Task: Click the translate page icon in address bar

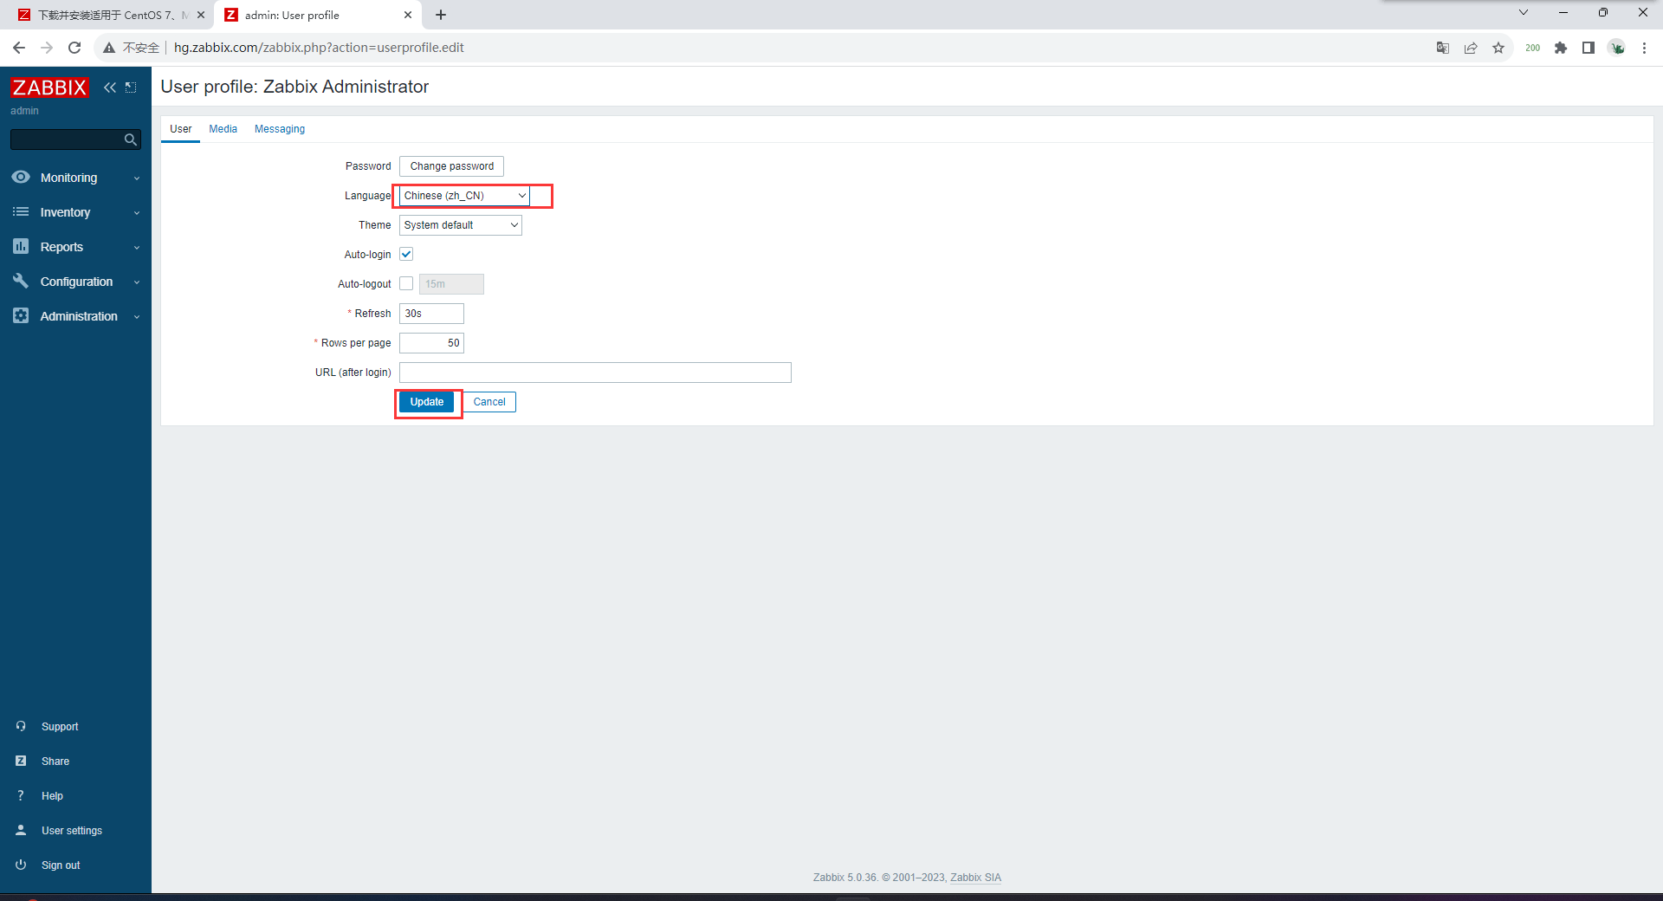Action: pyautogui.click(x=1443, y=48)
